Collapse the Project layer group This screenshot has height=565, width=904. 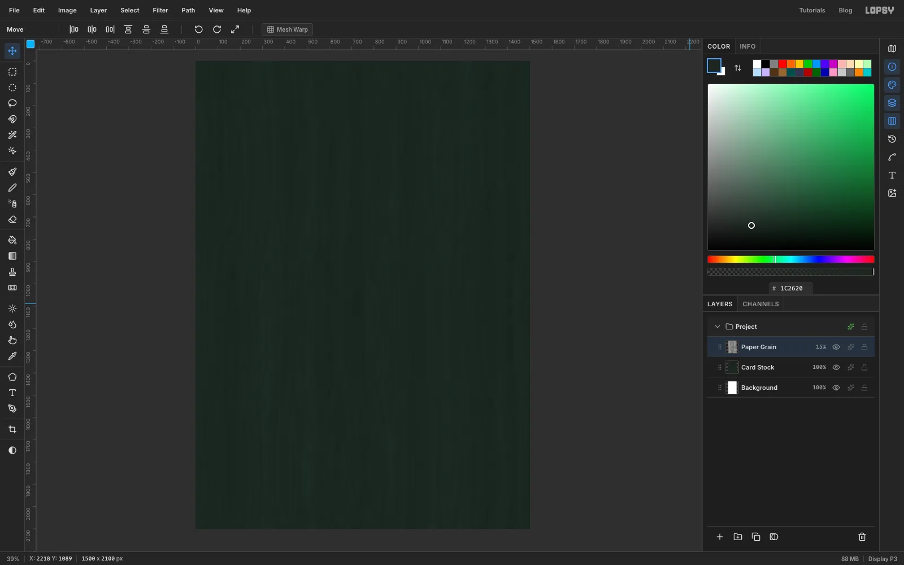click(718, 327)
